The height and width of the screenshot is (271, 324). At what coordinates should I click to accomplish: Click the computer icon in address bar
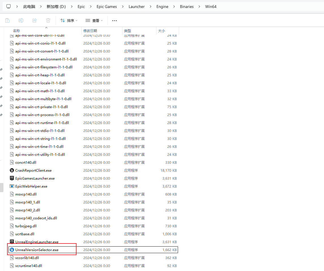tap(9, 7)
